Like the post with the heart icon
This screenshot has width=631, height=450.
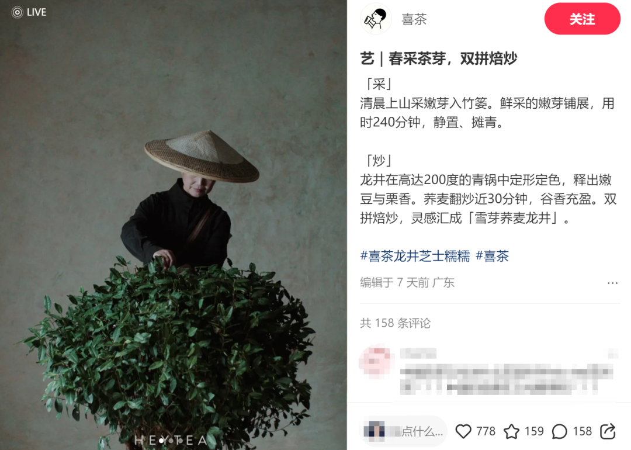pyautogui.click(x=463, y=431)
